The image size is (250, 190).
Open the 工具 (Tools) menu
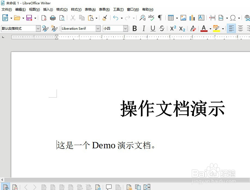point(118,9)
